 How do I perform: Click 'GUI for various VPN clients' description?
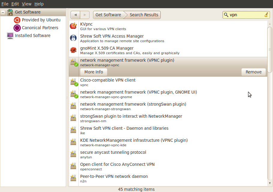[103, 29]
